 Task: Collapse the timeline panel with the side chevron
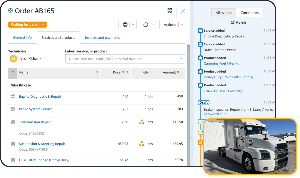[x=192, y=138]
